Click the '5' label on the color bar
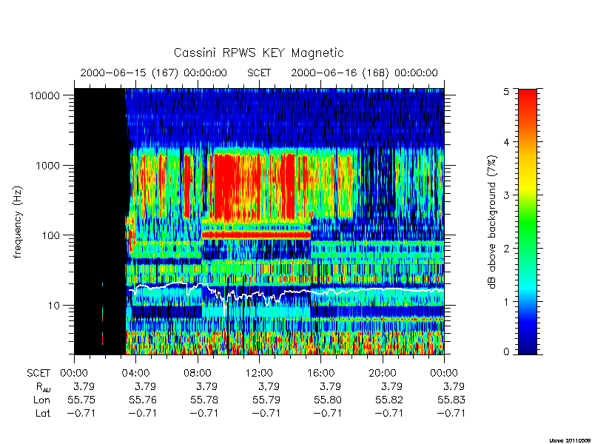Image resolution: width=592 pixels, height=444 pixels. 506,91
